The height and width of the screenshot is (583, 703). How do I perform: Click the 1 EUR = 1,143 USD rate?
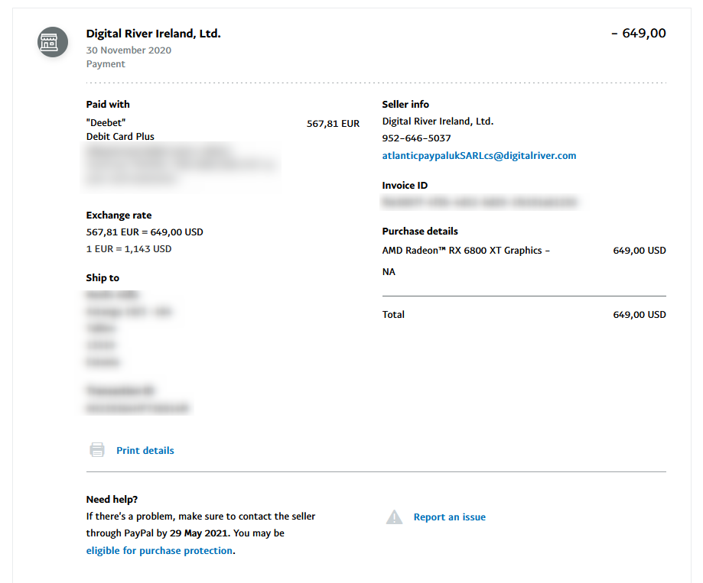[129, 248]
